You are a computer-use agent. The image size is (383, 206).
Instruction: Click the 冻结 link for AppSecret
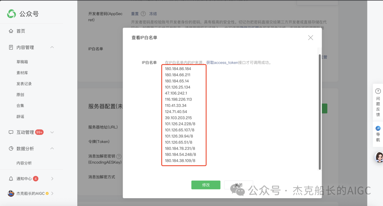[153, 14]
